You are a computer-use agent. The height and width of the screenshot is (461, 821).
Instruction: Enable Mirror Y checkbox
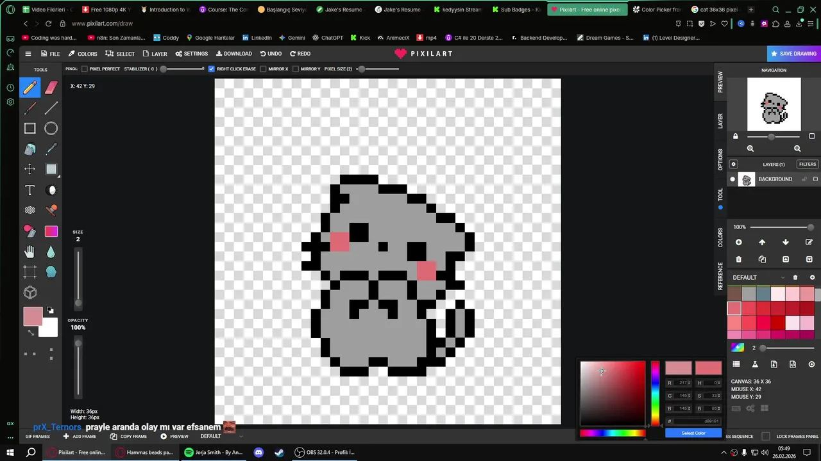point(296,69)
